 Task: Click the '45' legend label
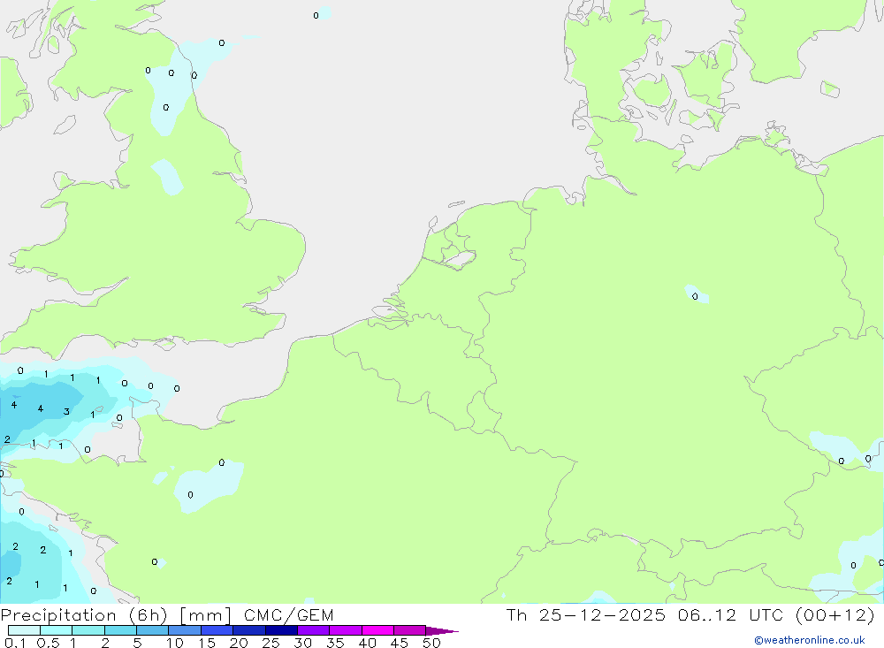[400, 643]
